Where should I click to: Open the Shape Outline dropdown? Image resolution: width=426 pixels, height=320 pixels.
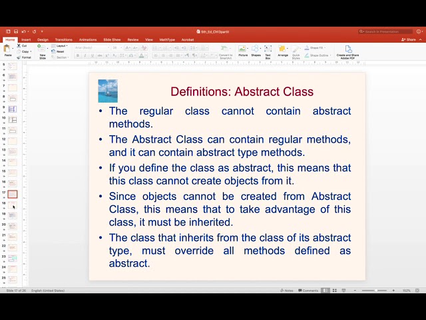click(x=318, y=55)
